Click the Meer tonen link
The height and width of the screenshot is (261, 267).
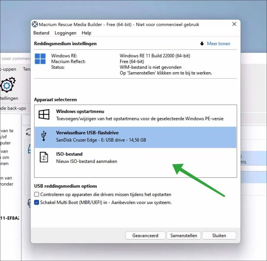click(218, 44)
